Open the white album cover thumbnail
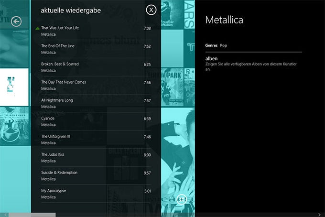The width and height of the screenshot is (325, 217). click(14, 87)
